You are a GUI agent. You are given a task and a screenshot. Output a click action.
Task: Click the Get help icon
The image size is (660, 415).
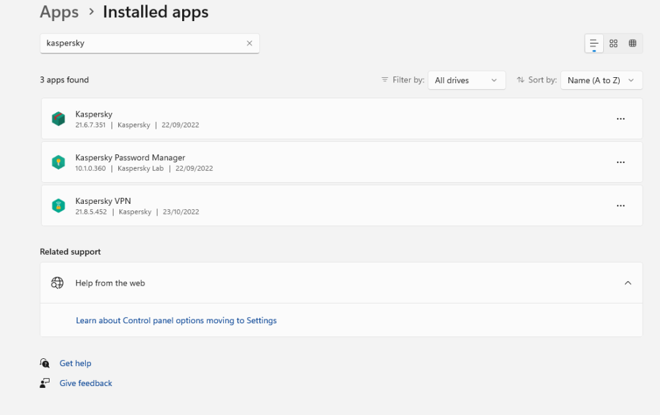pos(44,363)
